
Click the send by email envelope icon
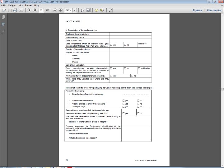click(x=21, y=10)
